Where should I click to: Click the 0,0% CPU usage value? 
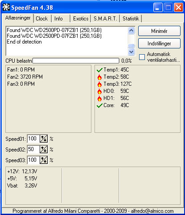click(x=127, y=61)
